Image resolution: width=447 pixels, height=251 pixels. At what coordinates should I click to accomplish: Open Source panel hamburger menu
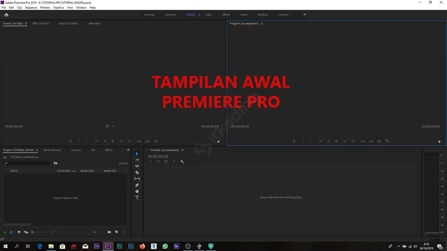(x=26, y=24)
